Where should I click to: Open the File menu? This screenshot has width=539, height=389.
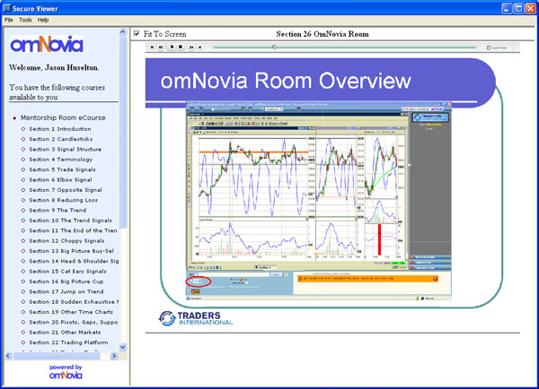(9, 20)
